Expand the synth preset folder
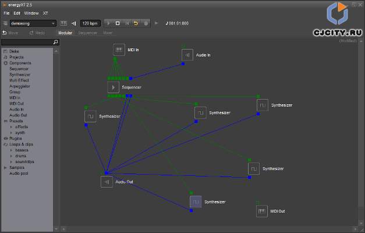The width and height of the screenshot is (365, 233). [11, 133]
